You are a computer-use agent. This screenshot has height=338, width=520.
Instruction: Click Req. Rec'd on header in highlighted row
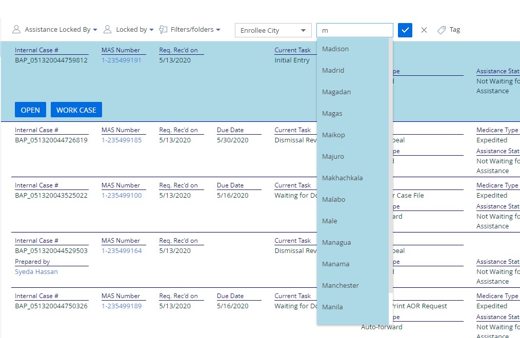click(x=178, y=50)
